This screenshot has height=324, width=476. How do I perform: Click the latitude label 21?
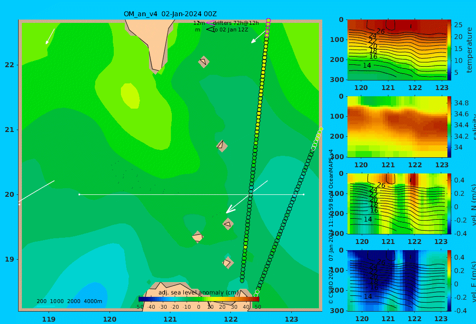10,130
